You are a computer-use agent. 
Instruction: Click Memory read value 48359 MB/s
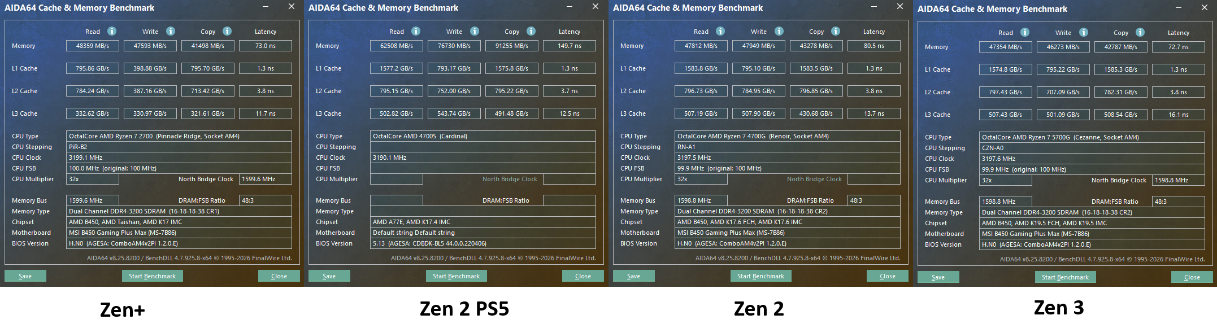[93, 46]
